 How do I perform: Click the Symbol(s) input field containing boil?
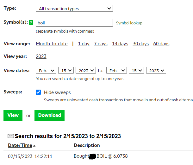click(74, 23)
